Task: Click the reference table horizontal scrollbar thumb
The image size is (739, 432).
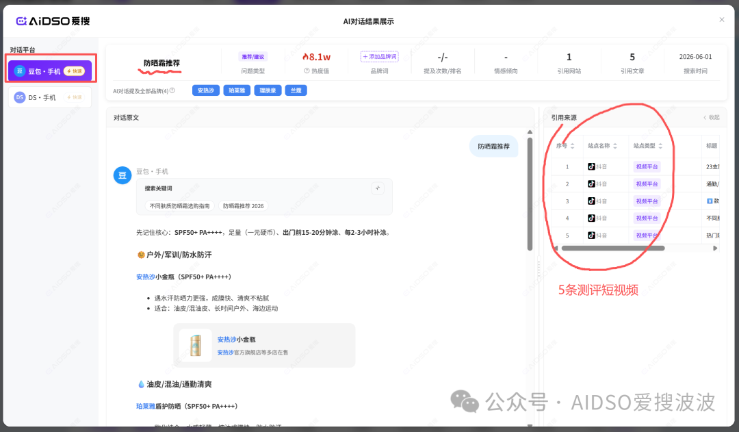Action: pyautogui.click(x=612, y=248)
